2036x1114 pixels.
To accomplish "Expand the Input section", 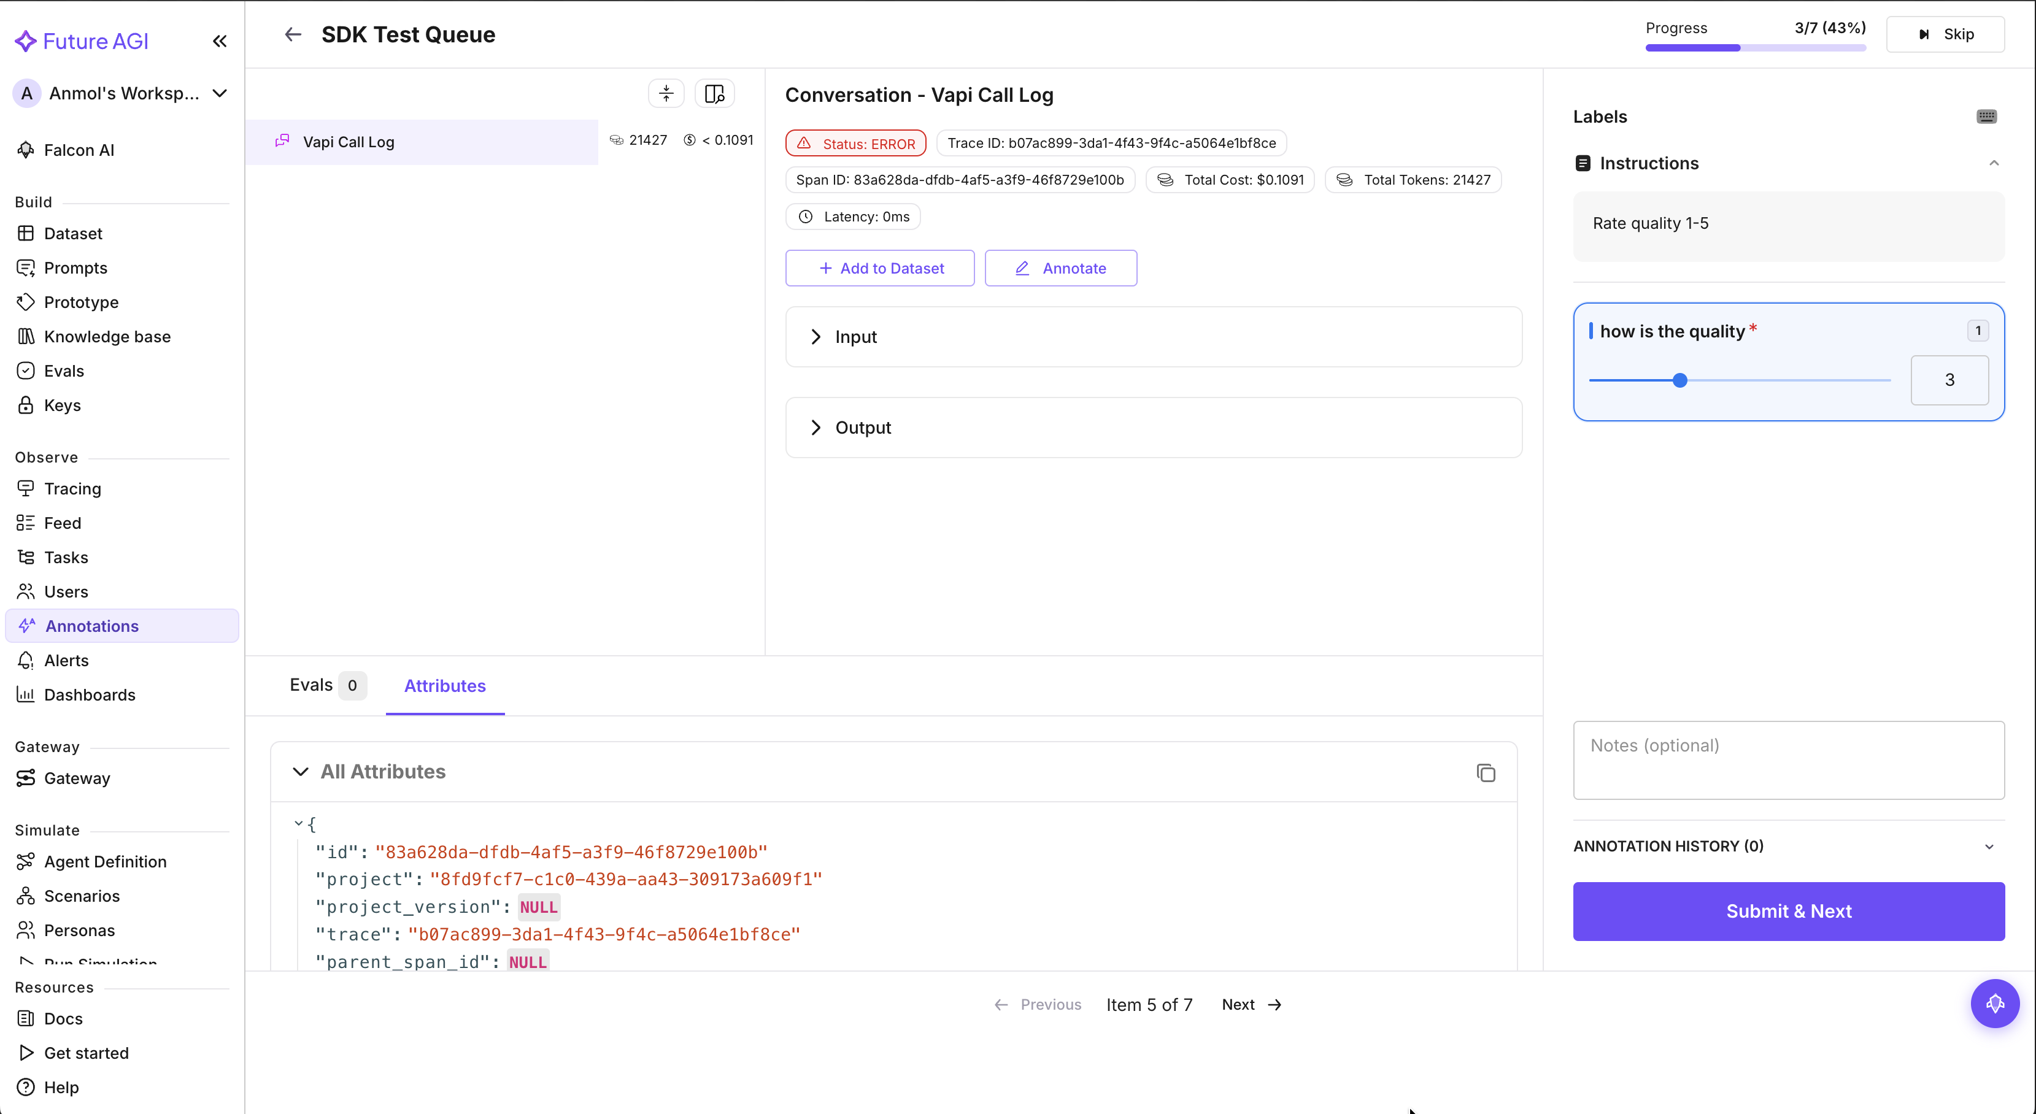I will coord(817,337).
